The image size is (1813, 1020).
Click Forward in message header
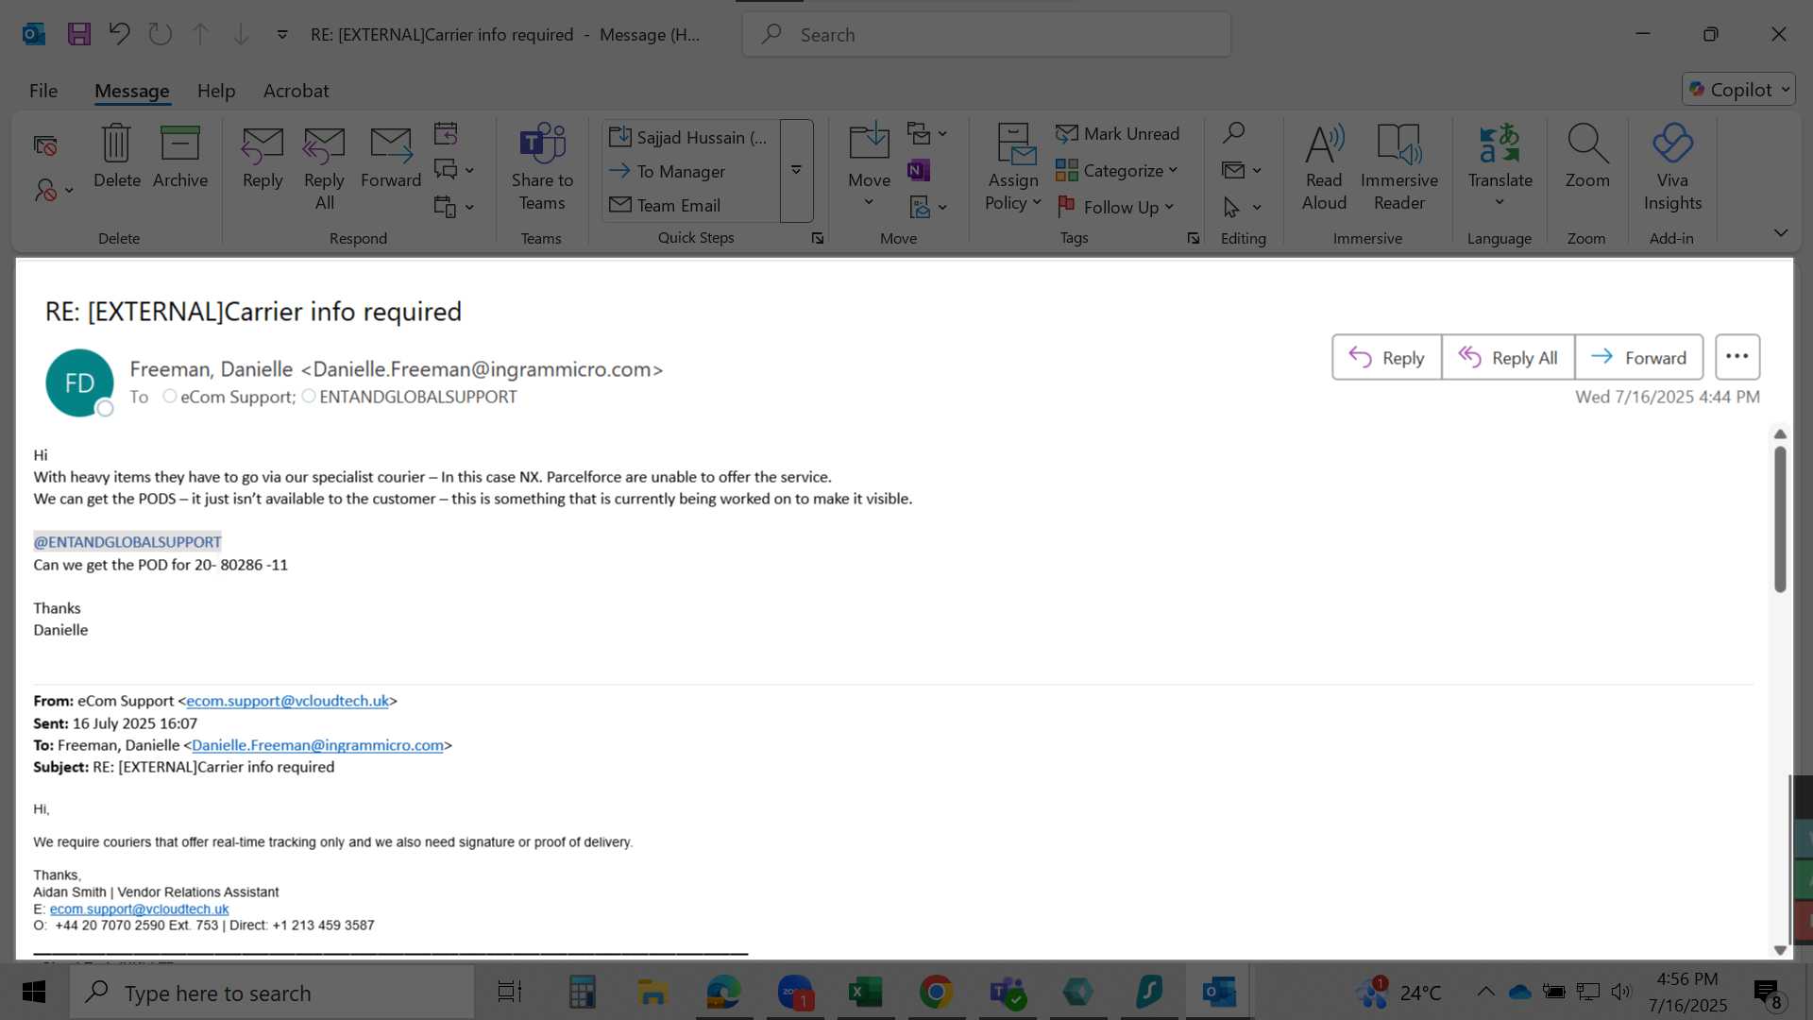click(x=1639, y=357)
